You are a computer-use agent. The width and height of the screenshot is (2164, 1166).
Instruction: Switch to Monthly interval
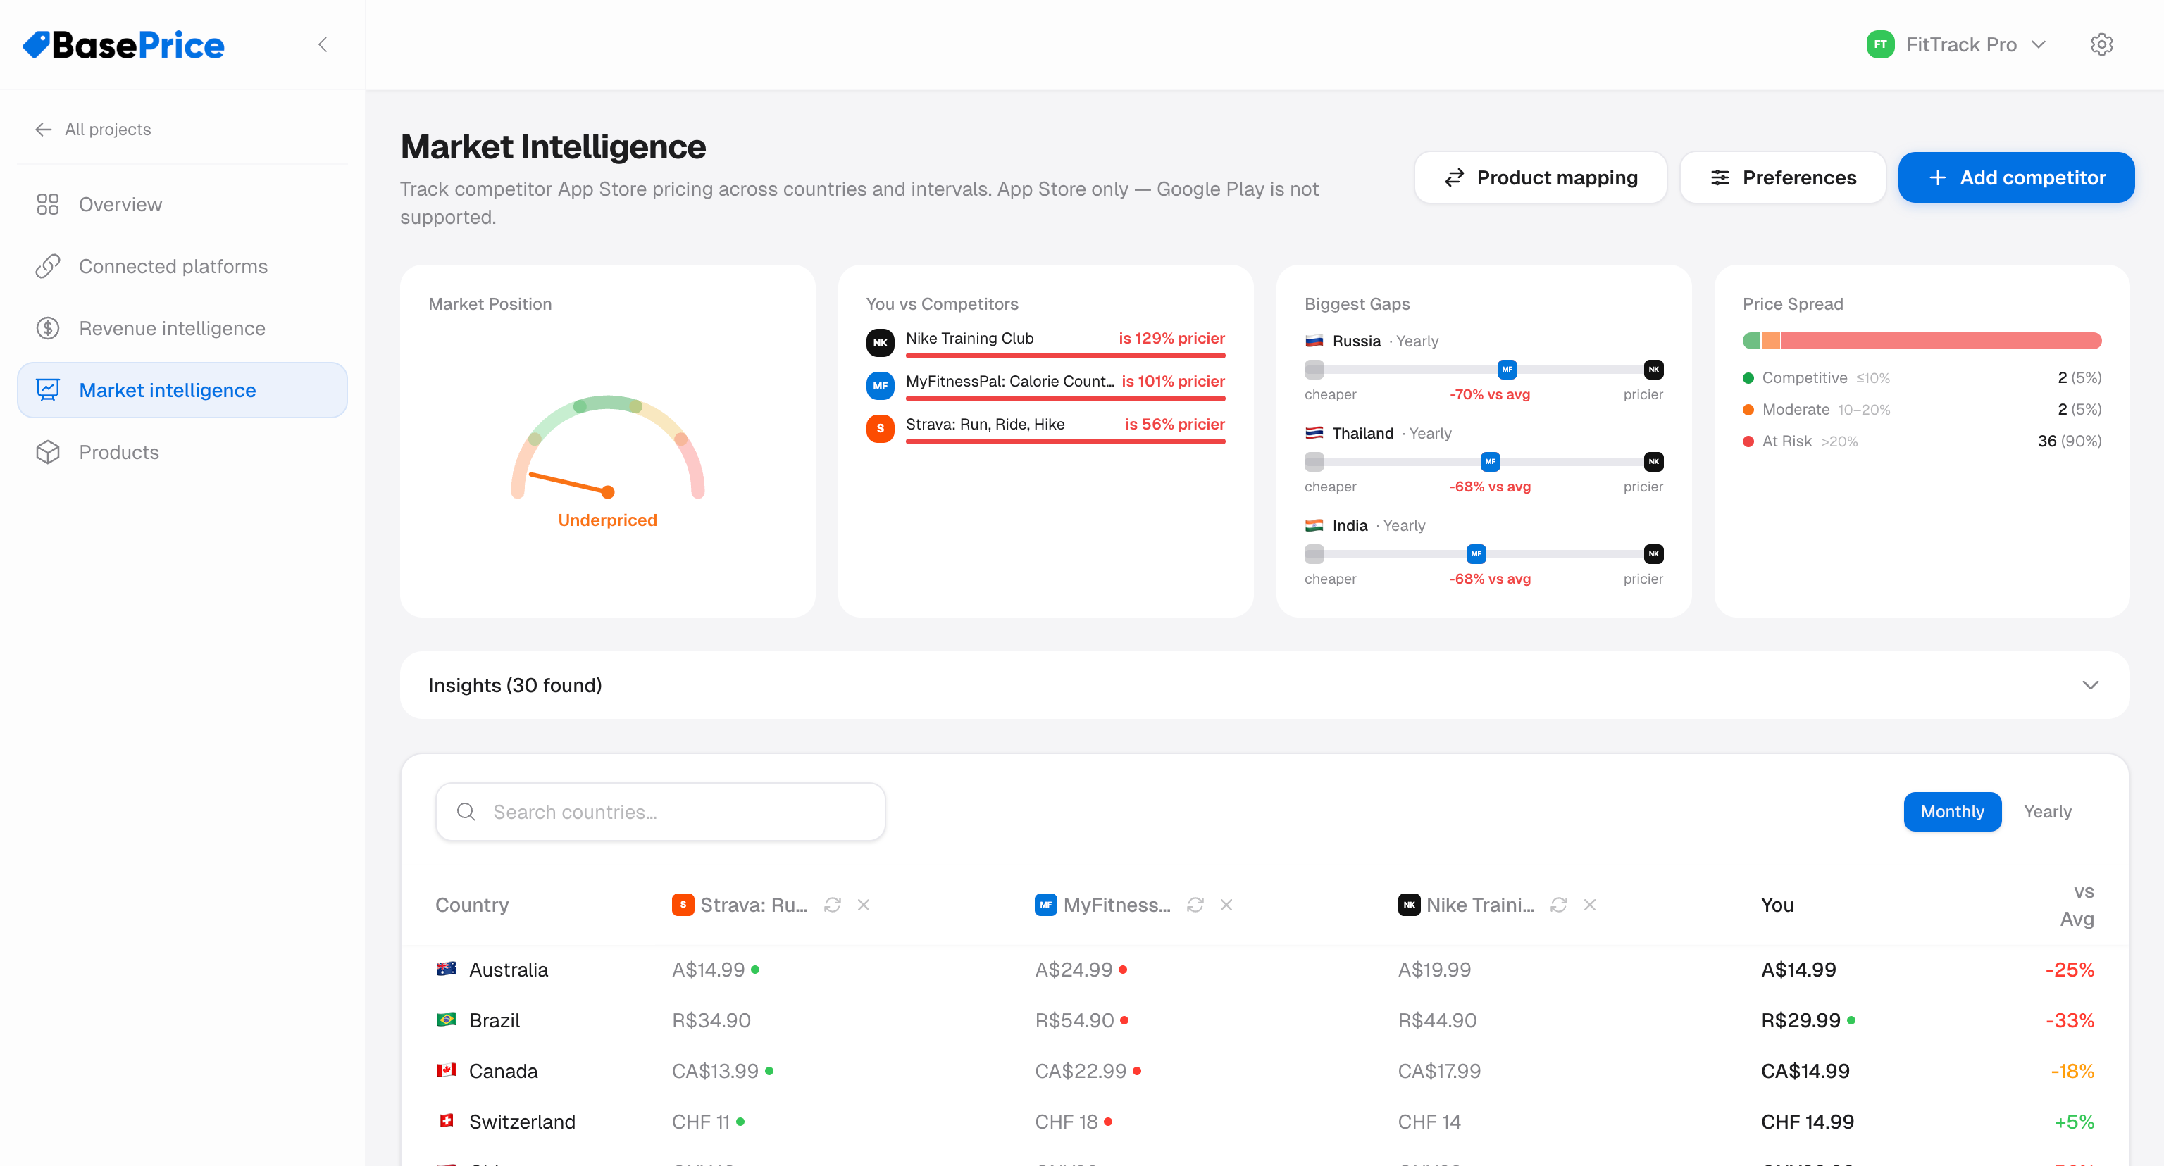pos(1952,812)
